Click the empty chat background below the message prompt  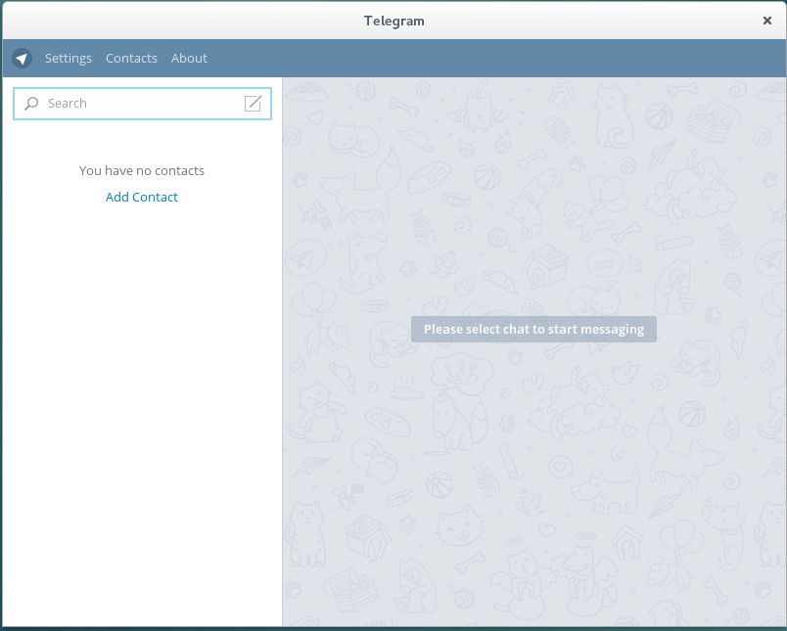tap(533, 502)
